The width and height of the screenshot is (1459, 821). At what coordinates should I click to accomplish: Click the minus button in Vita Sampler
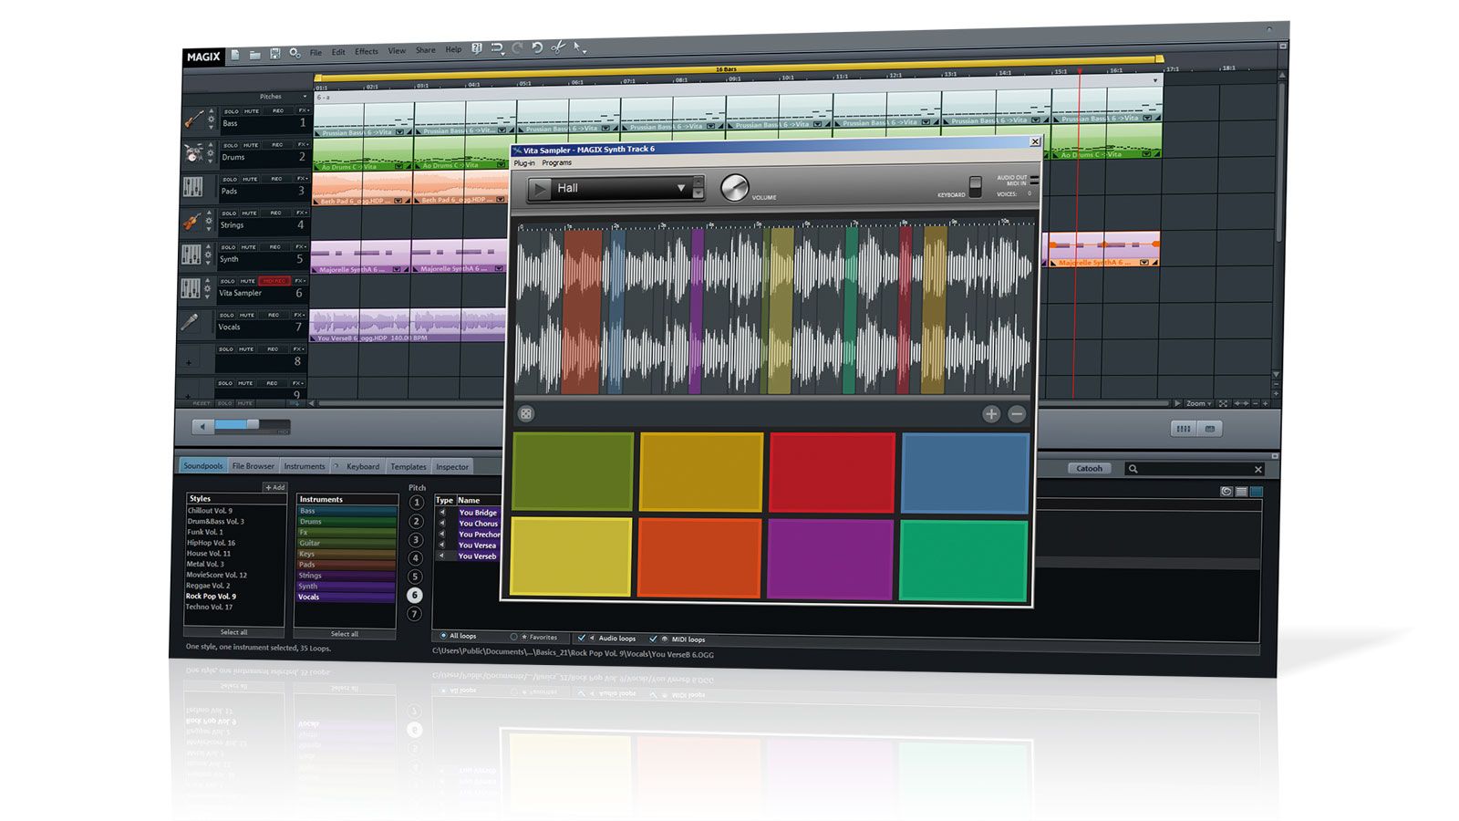coord(1017,414)
